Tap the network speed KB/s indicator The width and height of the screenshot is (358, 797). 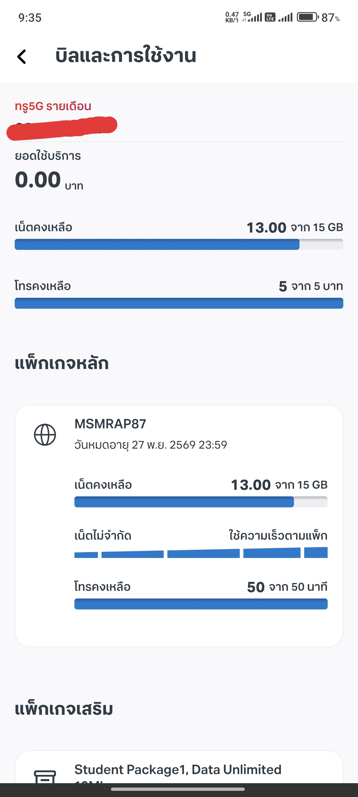(x=232, y=17)
